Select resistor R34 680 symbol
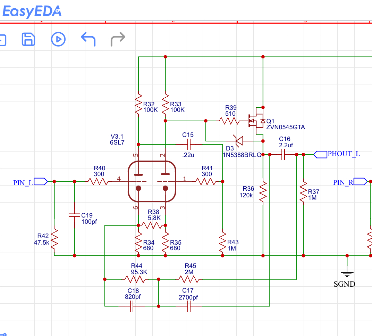 point(138,243)
